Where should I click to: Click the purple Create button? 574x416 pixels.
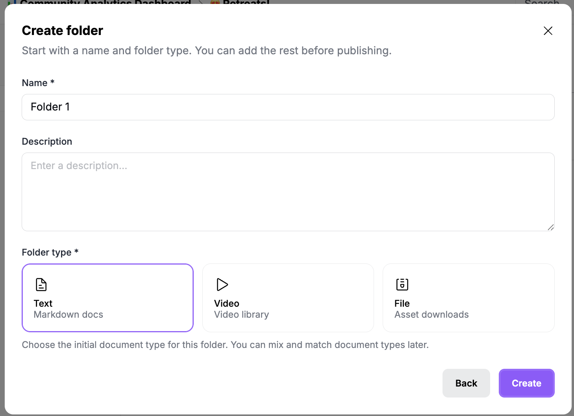pos(526,383)
